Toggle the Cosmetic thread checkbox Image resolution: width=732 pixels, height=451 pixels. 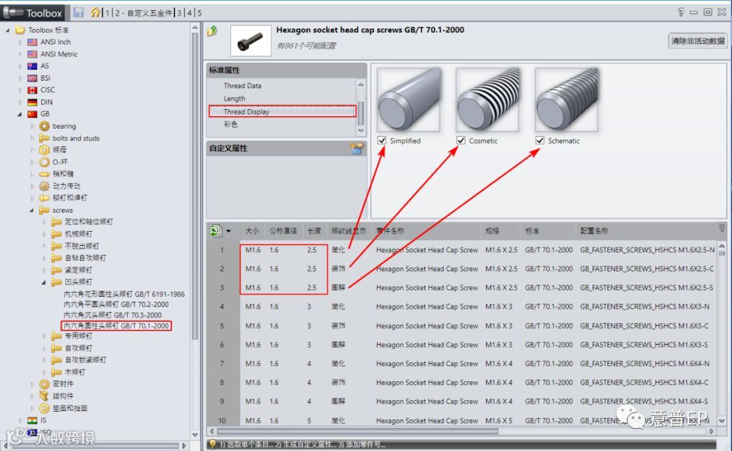[x=461, y=140]
